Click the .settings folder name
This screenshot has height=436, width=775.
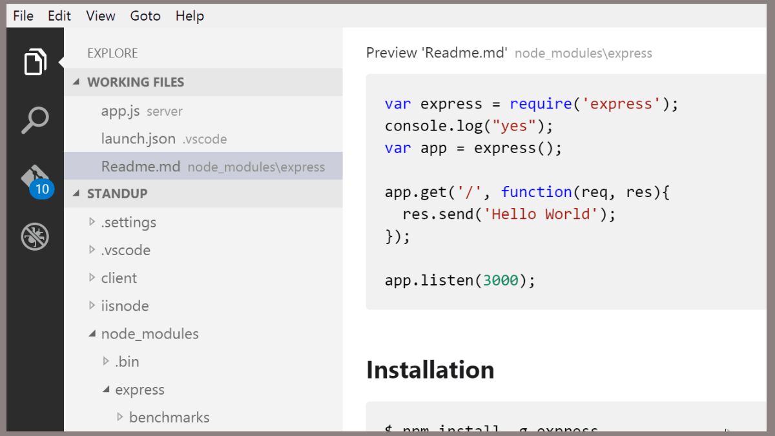pyautogui.click(x=129, y=222)
